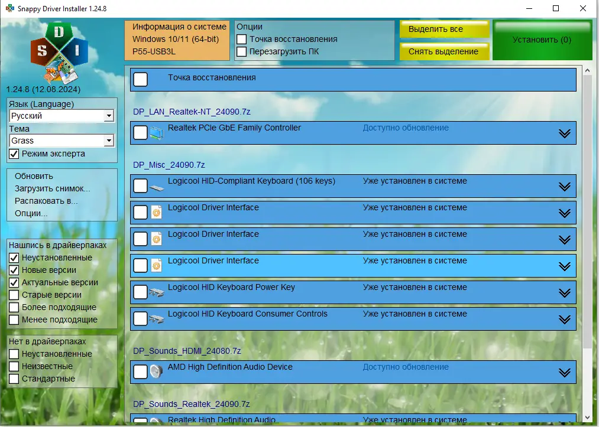This screenshot has width=599, height=427.
Task: Uncheck Неустановленные under Нашлись в драйверпаках
Action: tap(14, 257)
